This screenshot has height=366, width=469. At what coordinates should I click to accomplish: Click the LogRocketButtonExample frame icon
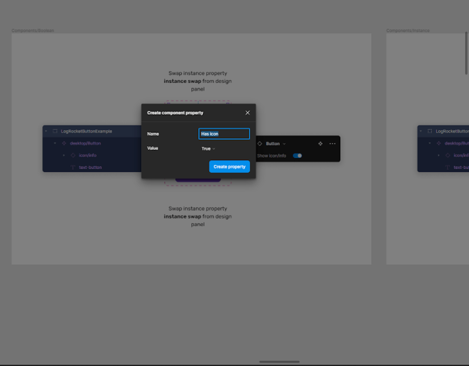(x=54, y=131)
